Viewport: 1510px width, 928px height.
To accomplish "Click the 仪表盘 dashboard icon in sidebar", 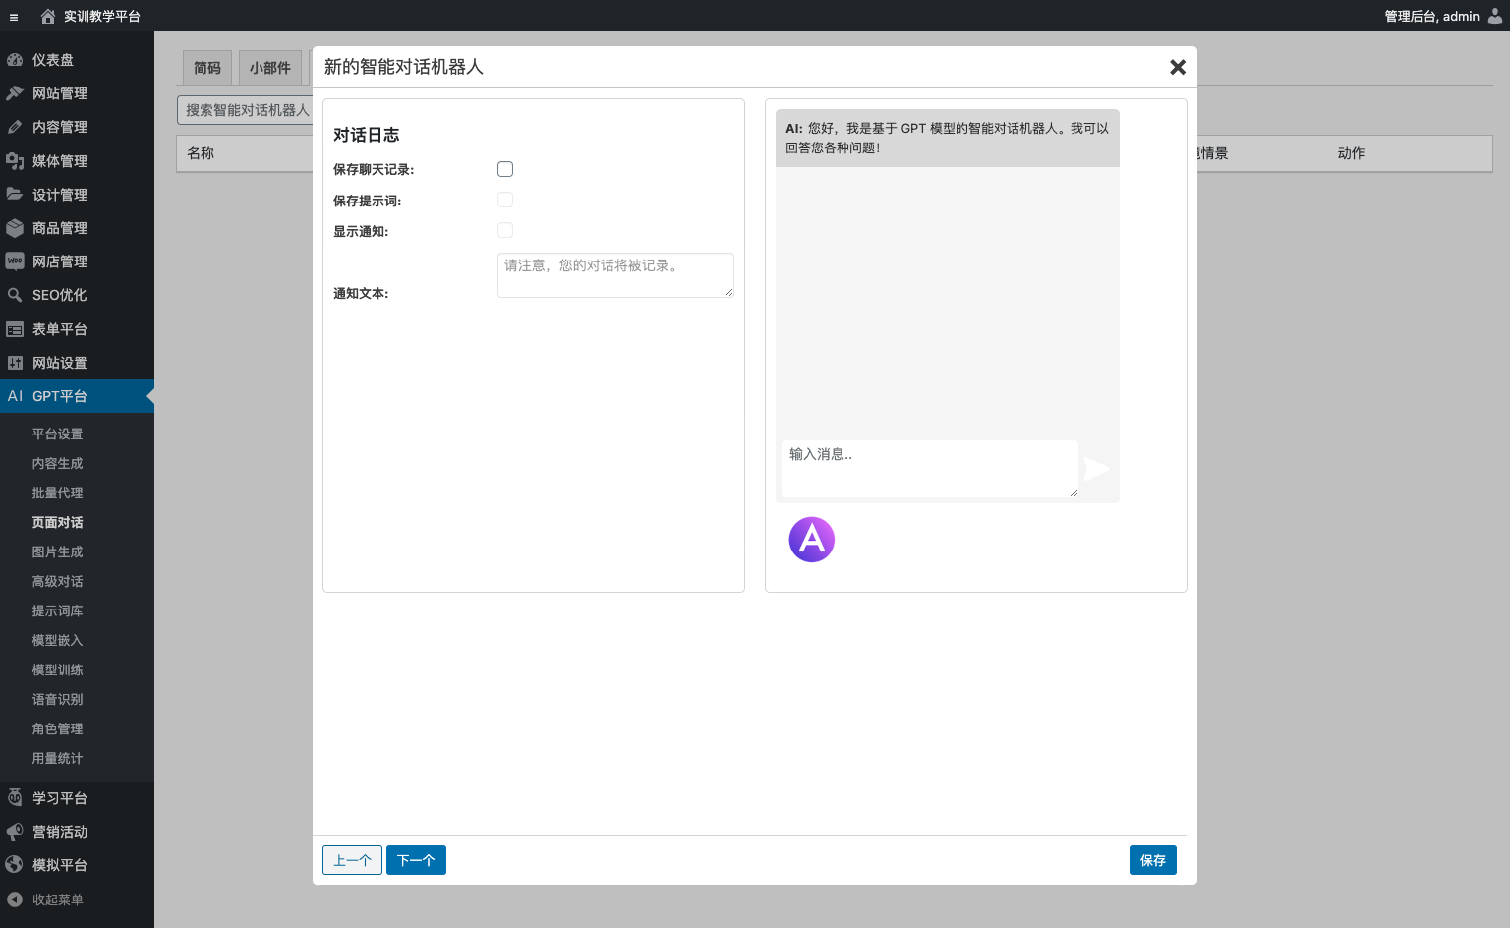I will point(15,60).
